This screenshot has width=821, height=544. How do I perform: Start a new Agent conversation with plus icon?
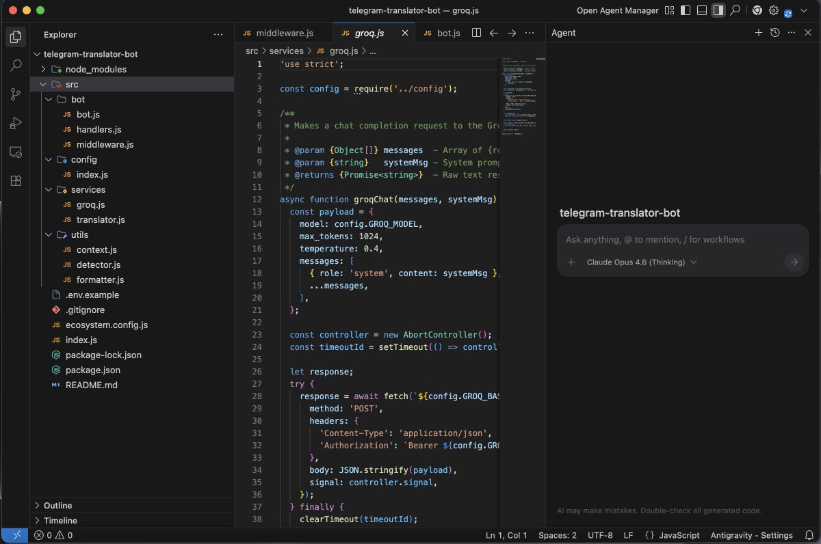pyautogui.click(x=758, y=33)
